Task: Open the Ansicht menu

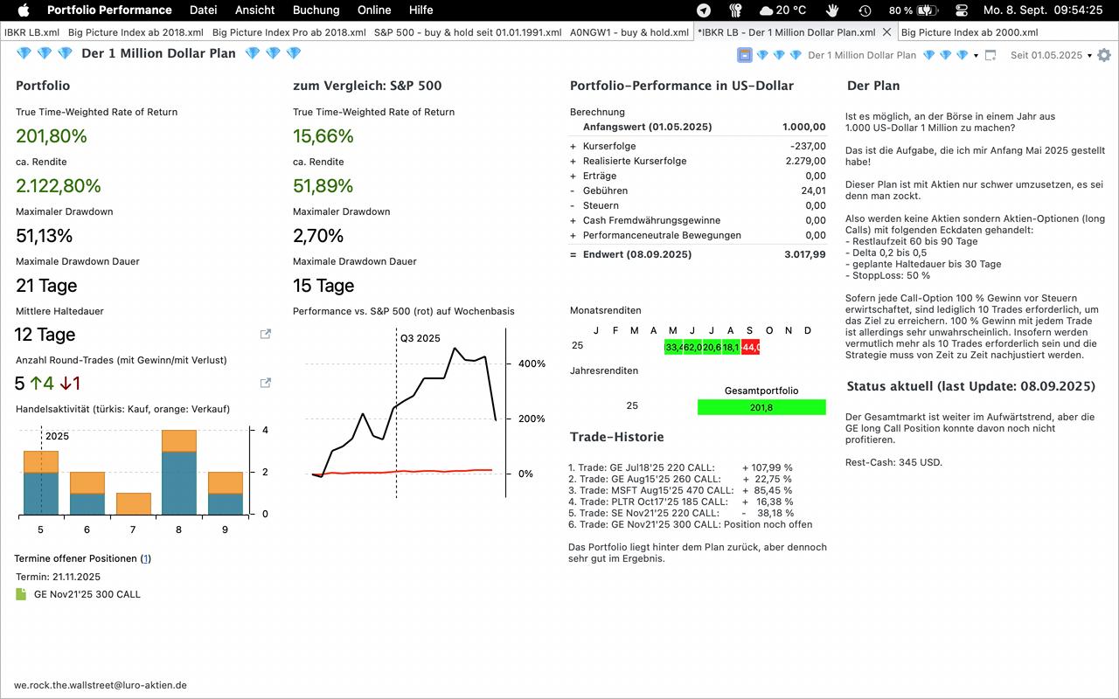Action: 254,10
